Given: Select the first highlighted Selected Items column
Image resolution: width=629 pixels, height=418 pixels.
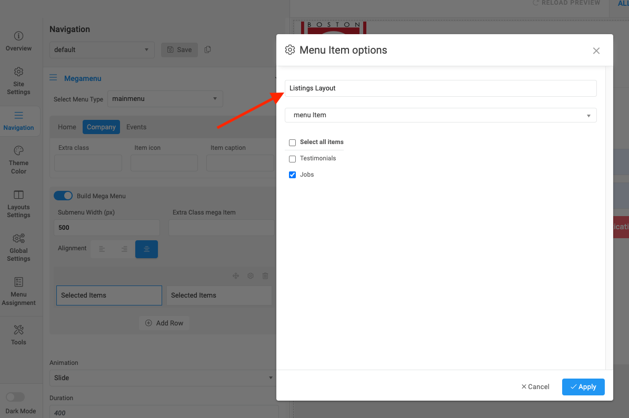Looking at the screenshot, I should 109,295.
